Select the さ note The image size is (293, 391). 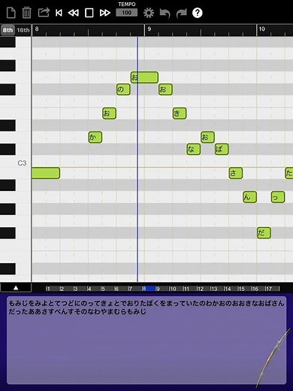point(236,173)
